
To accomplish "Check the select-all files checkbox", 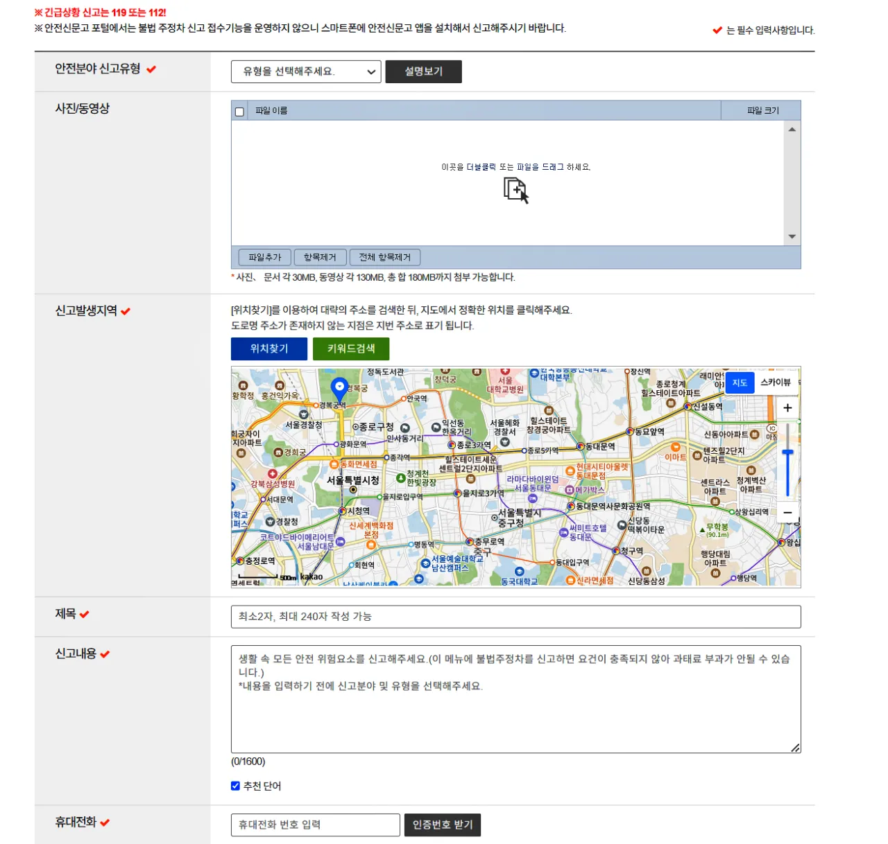I will [x=240, y=112].
